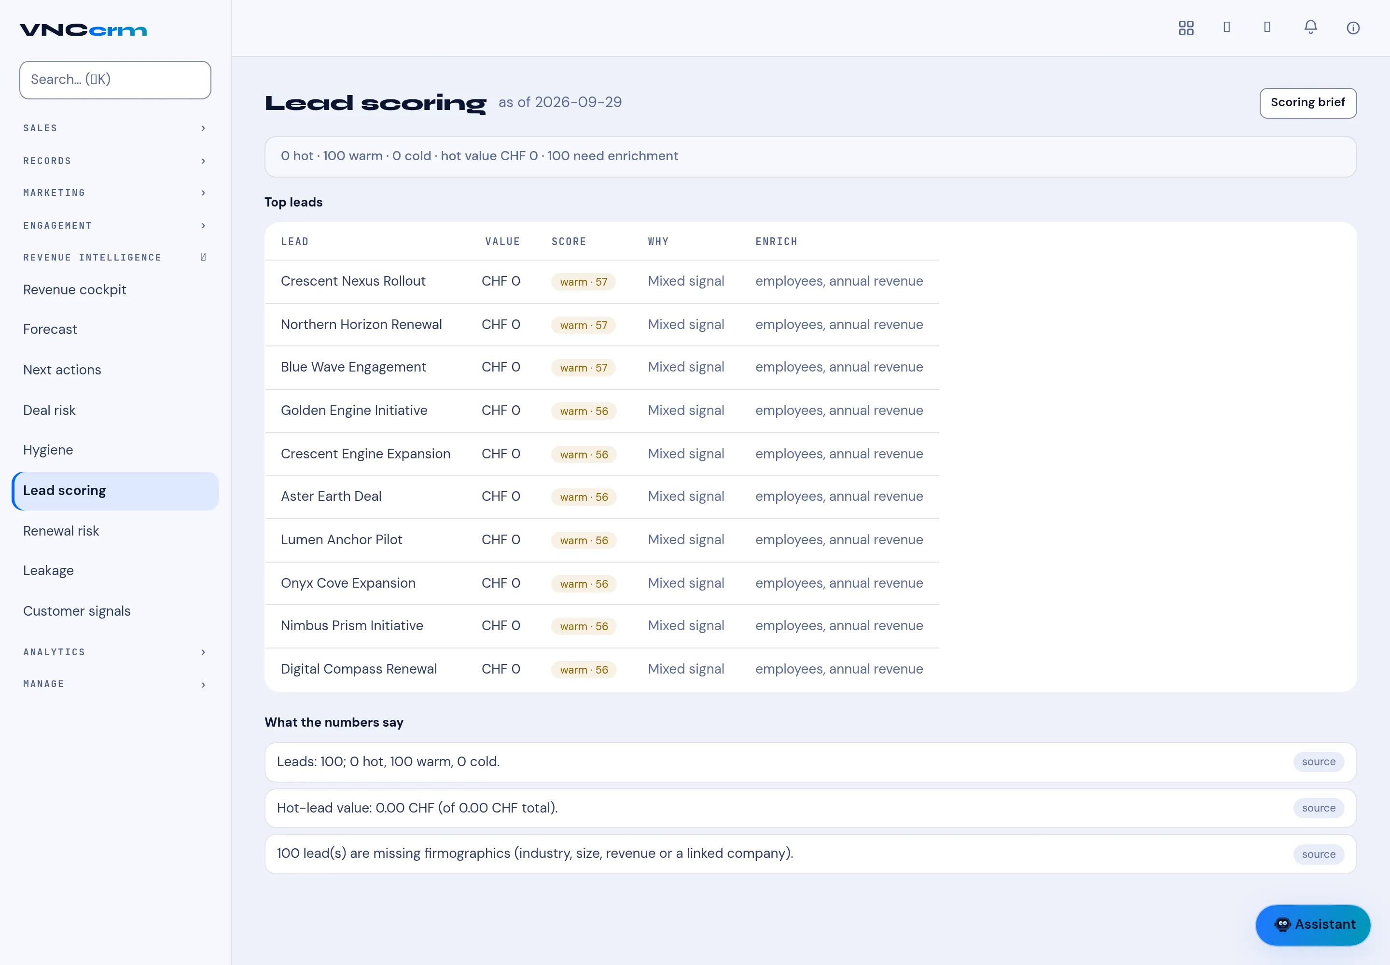Open Northern Horizon Renewal lead
Viewport: 1390px width, 965px height.
[361, 325]
